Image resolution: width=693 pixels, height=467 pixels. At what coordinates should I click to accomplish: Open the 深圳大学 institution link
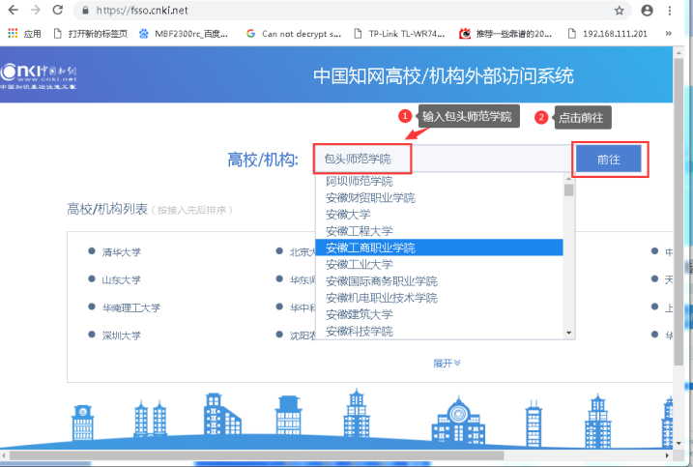click(121, 336)
